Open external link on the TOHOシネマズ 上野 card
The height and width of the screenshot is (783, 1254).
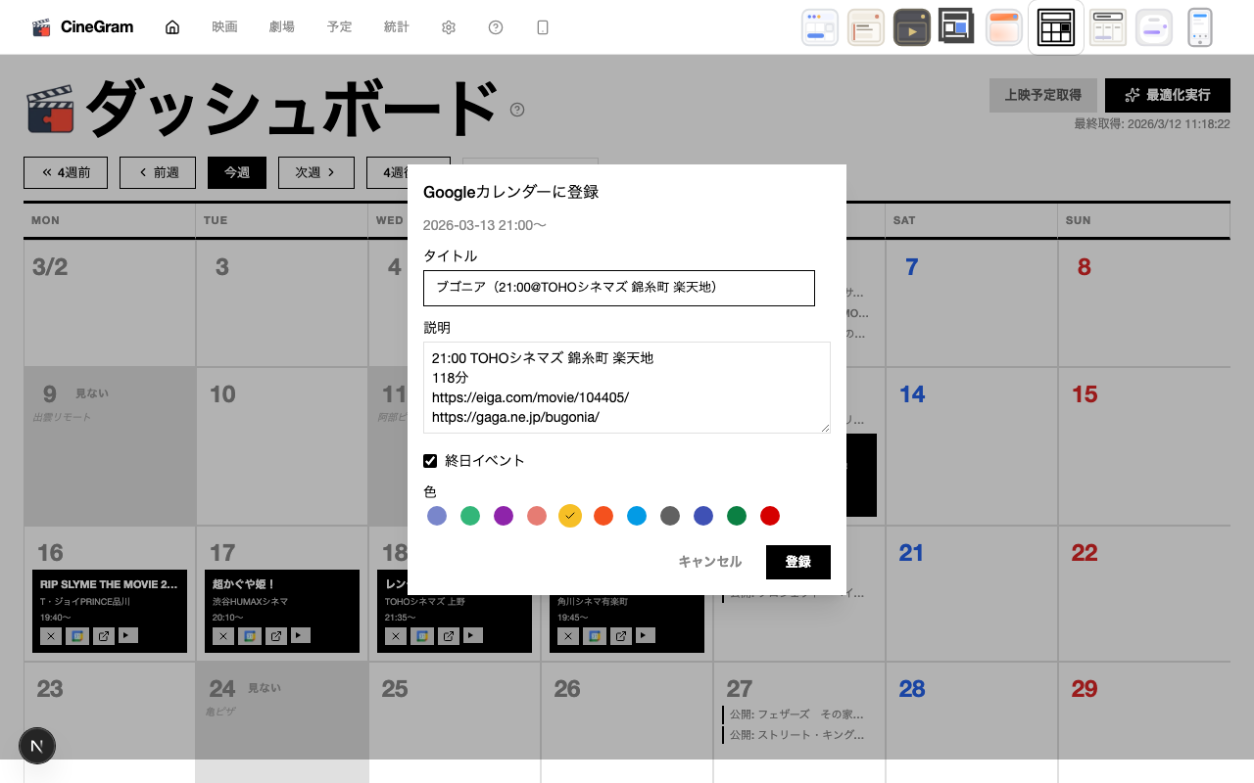tap(448, 635)
